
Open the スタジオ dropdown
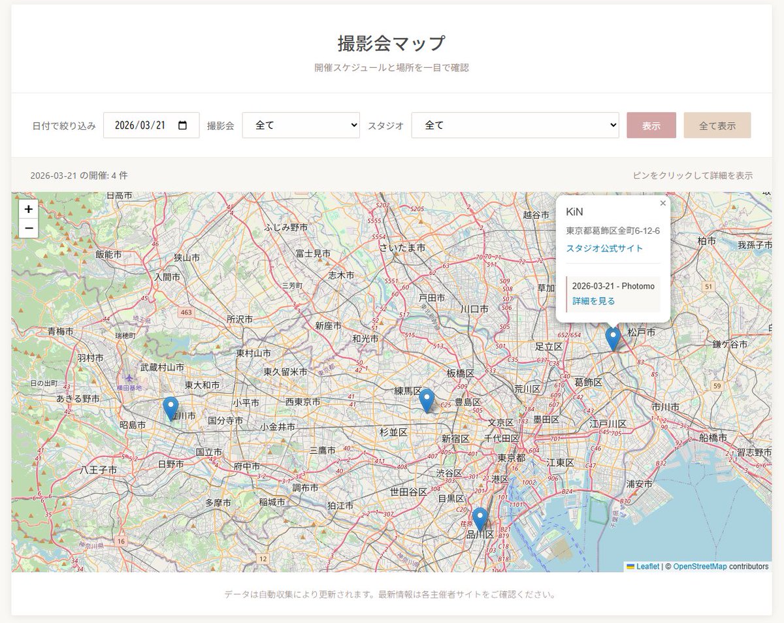point(515,125)
